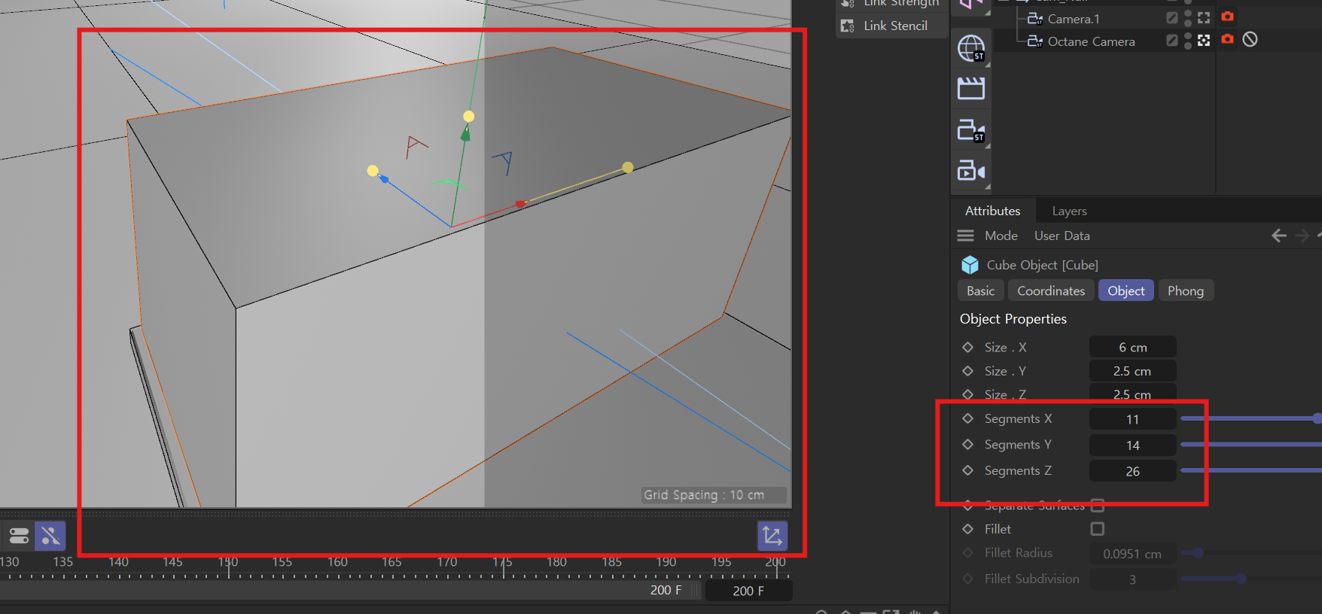The width and height of the screenshot is (1322, 614).
Task: Toggle the Octane Camera visibility dots
Action: 1188,41
